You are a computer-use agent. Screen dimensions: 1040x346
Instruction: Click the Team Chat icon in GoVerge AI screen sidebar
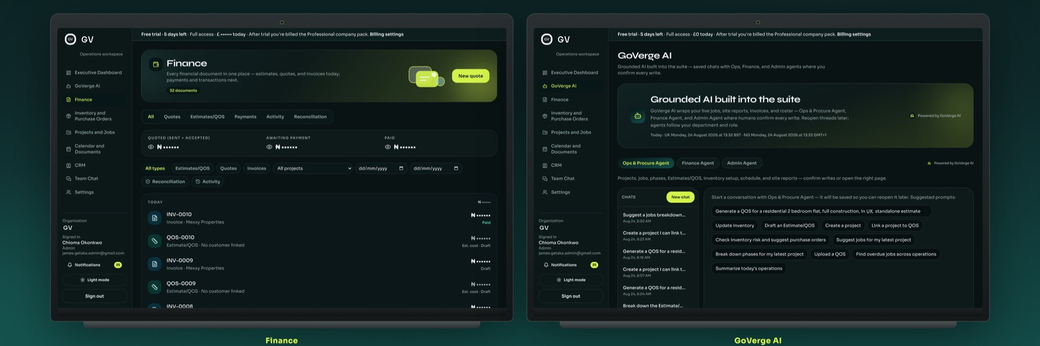coord(545,178)
